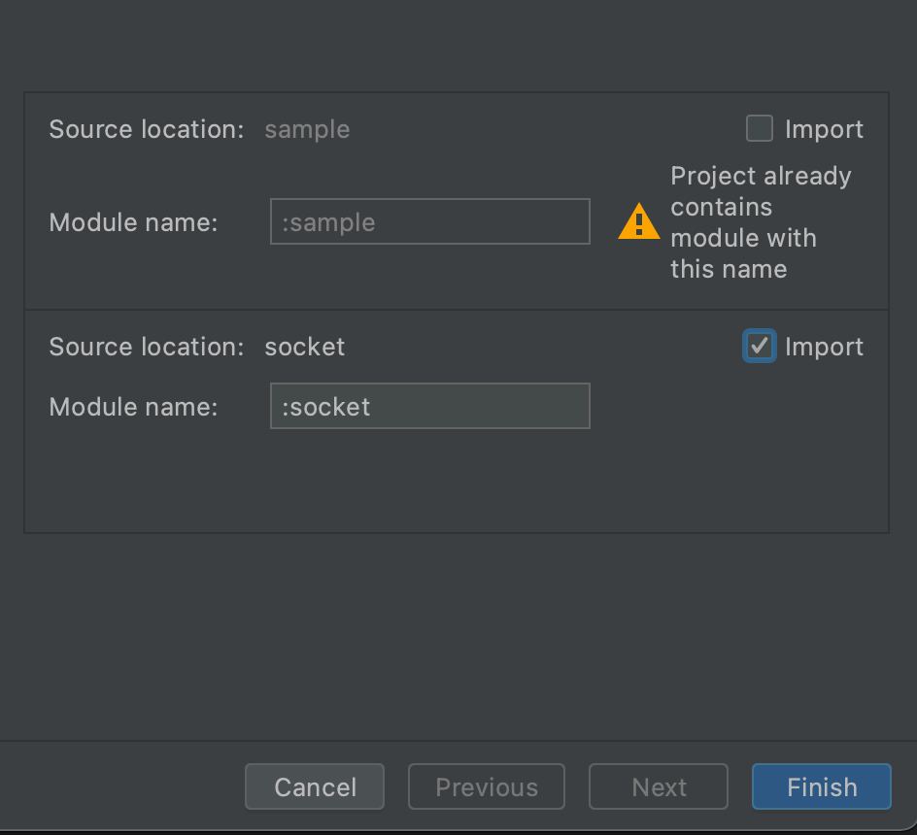Click the Import text label for socket
This screenshot has width=917, height=835.
pyautogui.click(x=824, y=347)
